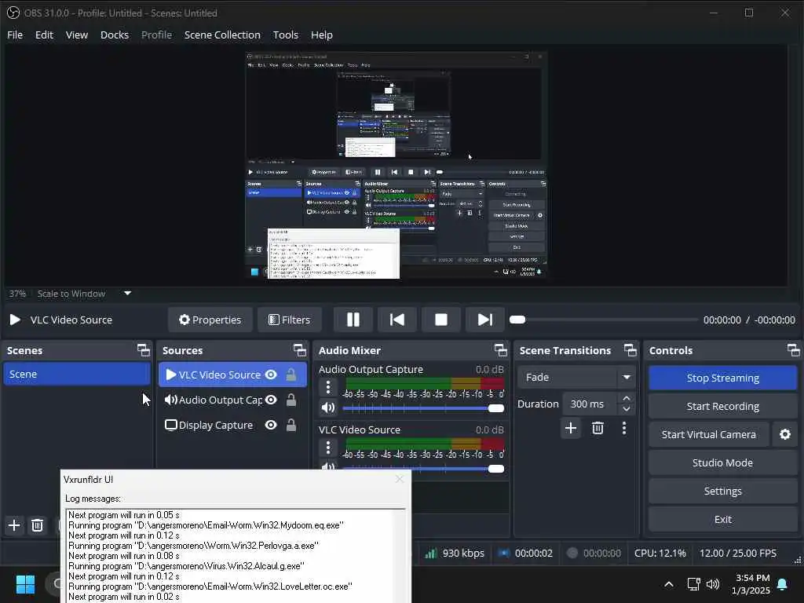The image size is (804, 603).
Task: Select the Scene item in Scenes
Action: 76,374
